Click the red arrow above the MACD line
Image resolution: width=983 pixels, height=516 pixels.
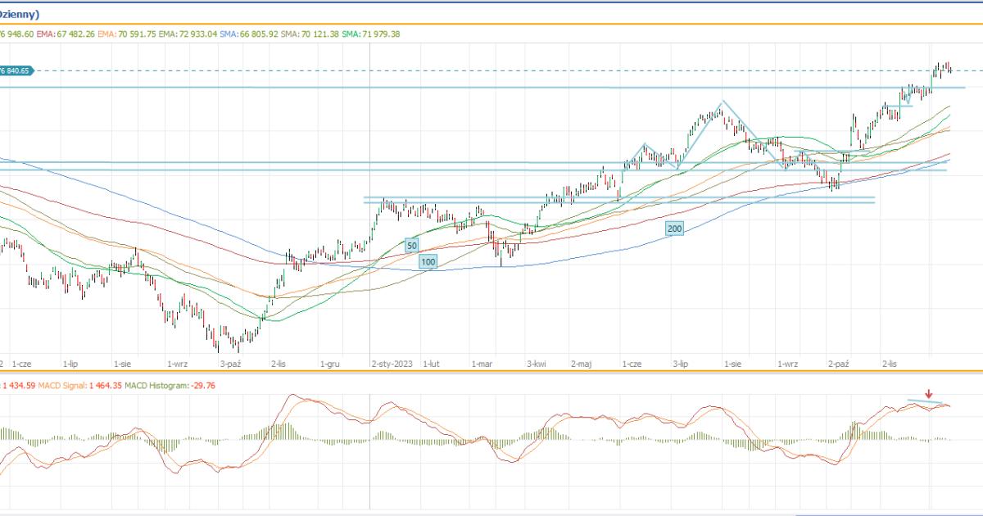pos(928,395)
